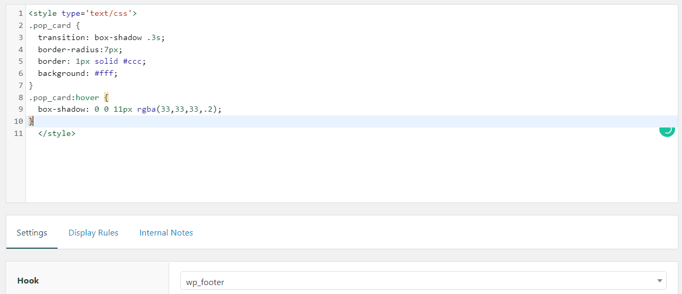Image resolution: width=682 pixels, height=294 pixels.
Task: Click line number 1 in gutter
Action: [21, 13]
